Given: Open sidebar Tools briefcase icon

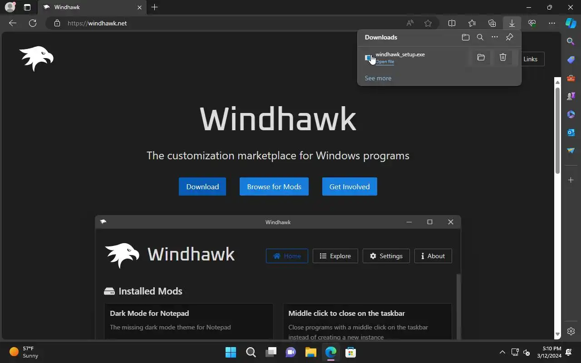Looking at the screenshot, I should coord(571,78).
